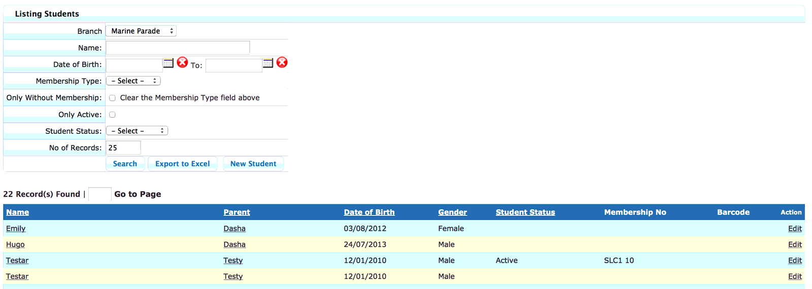
Task: Click the To date input field
Action: click(234, 65)
